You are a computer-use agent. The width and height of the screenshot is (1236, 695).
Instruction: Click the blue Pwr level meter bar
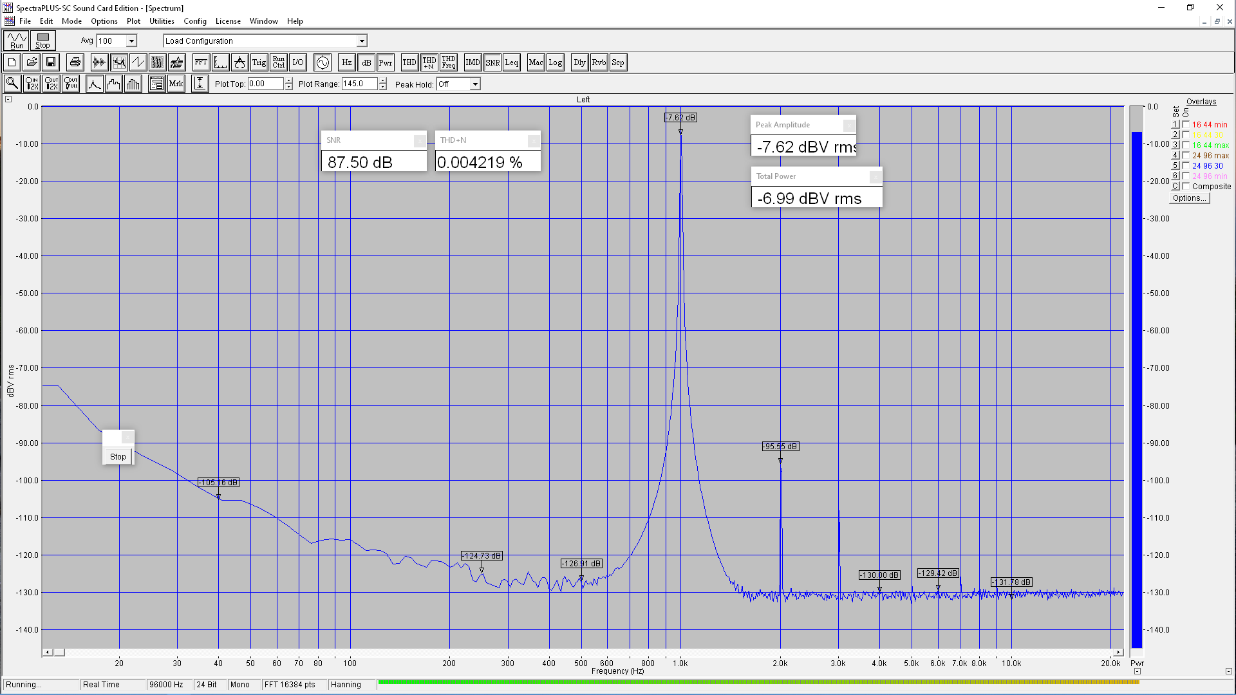pos(1137,389)
